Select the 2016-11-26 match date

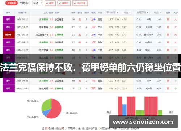click(22, 50)
